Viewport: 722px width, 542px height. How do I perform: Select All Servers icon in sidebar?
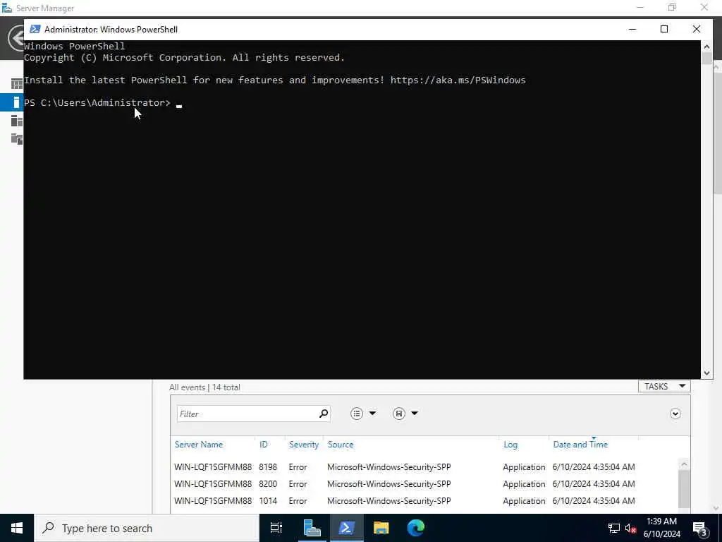coord(17,121)
